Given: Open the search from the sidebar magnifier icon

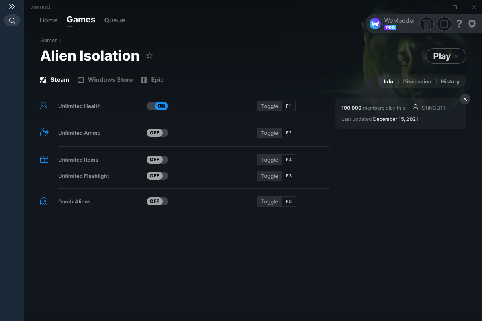Looking at the screenshot, I should (x=12, y=20).
